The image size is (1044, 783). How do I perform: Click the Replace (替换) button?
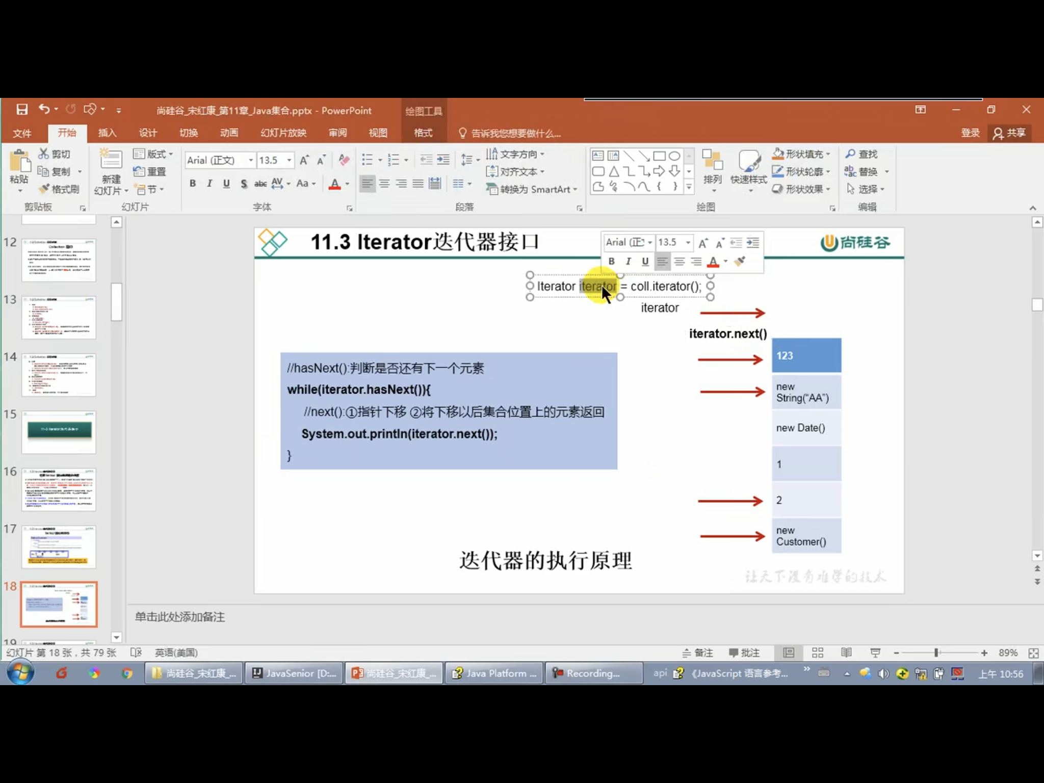tap(867, 172)
